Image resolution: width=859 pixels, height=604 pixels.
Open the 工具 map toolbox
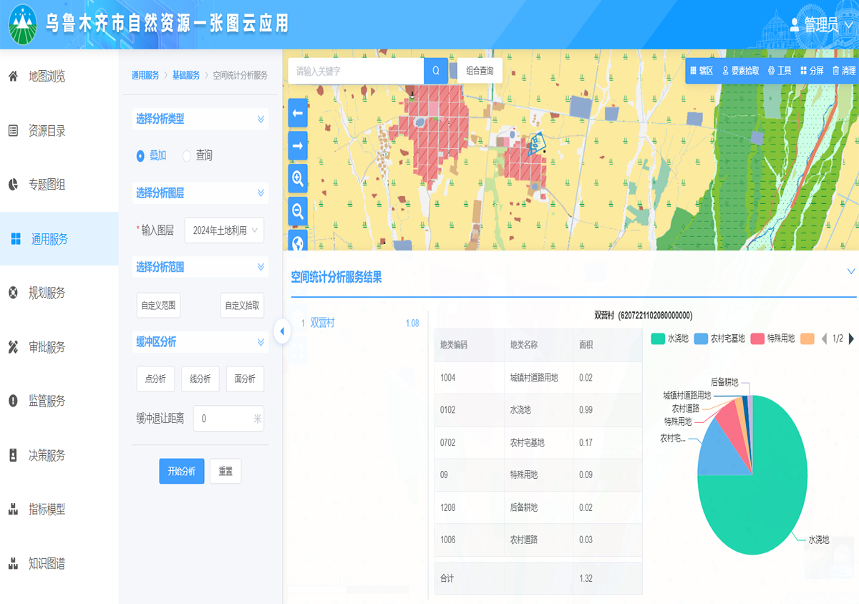pos(780,71)
